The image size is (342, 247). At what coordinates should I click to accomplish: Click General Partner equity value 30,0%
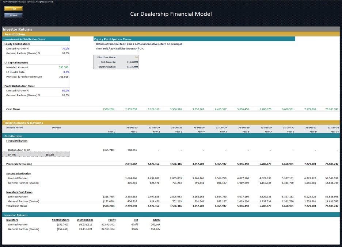tap(65, 53)
